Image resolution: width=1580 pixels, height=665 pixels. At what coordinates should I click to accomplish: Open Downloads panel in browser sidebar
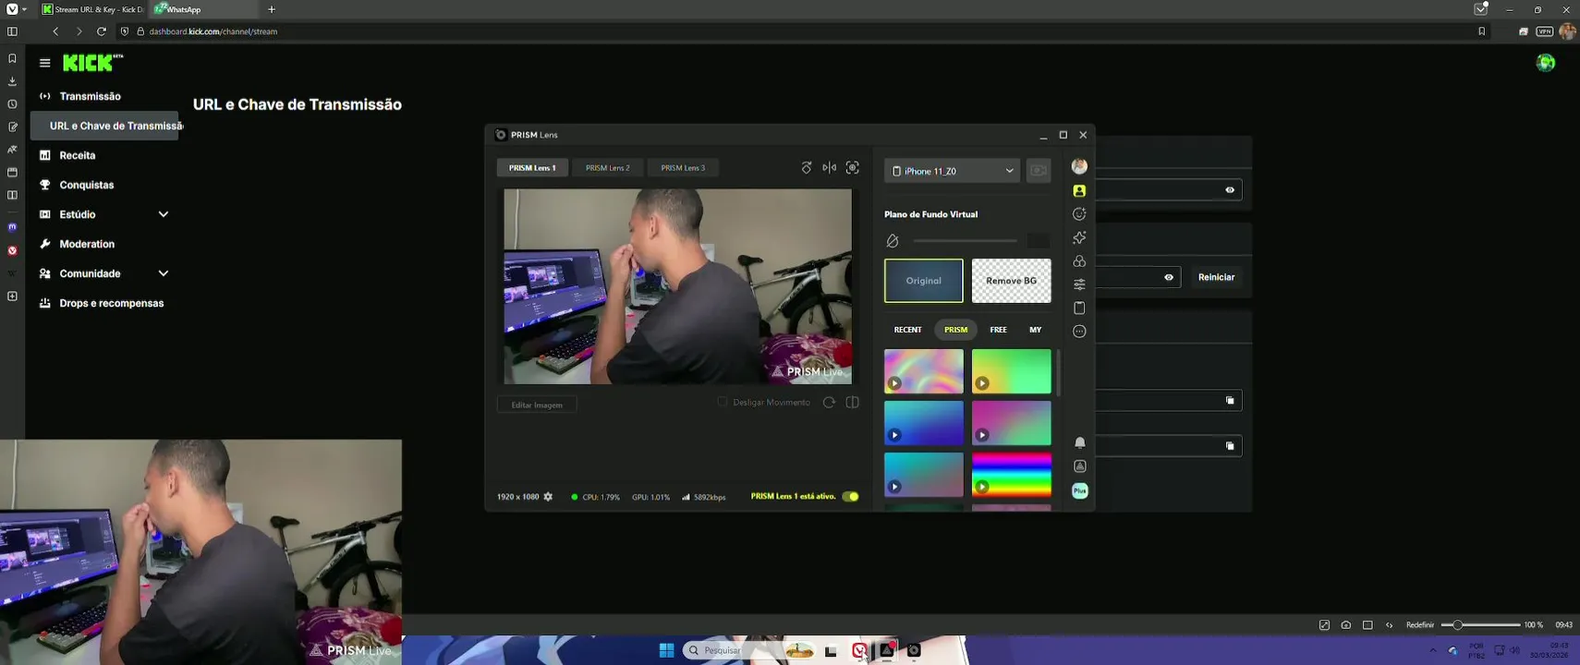(12, 81)
